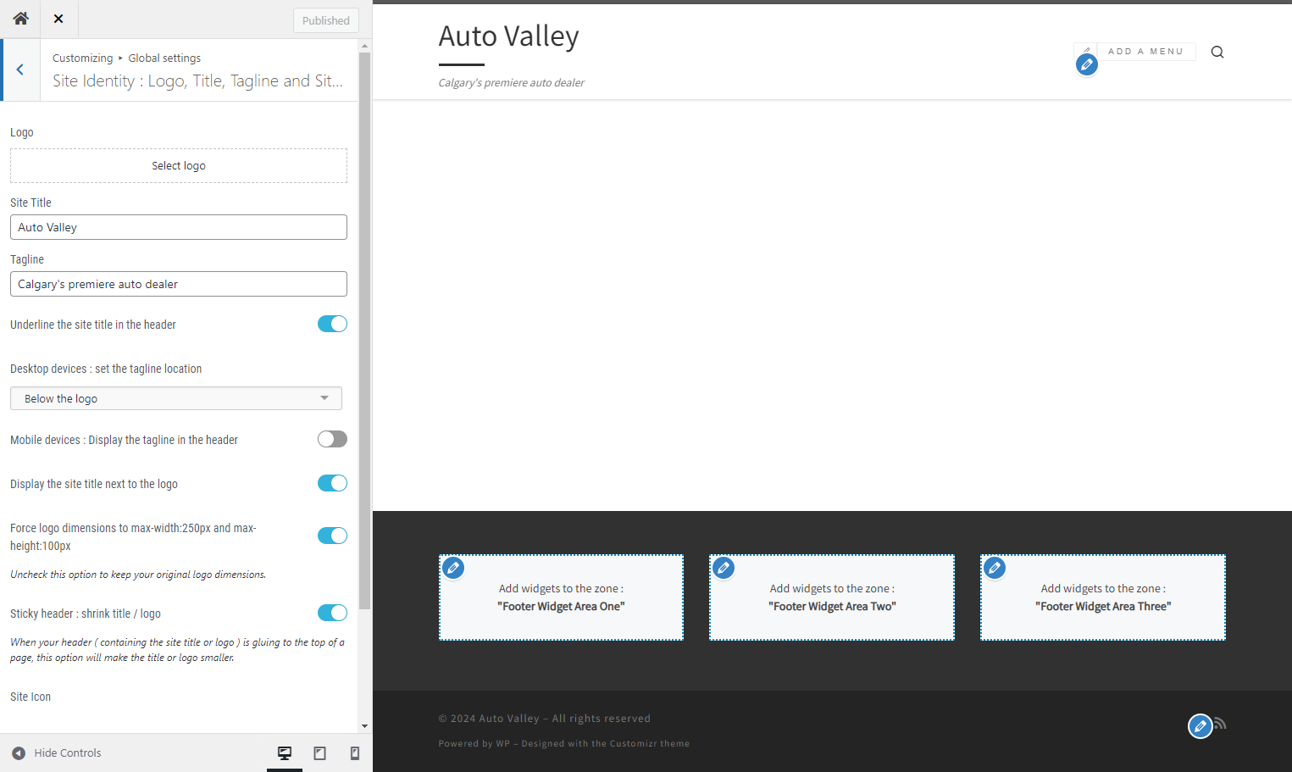Click the Auto Valley link in footer copyright
The height and width of the screenshot is (772, 1292).
pyautogui.click(x=509, y=719)
